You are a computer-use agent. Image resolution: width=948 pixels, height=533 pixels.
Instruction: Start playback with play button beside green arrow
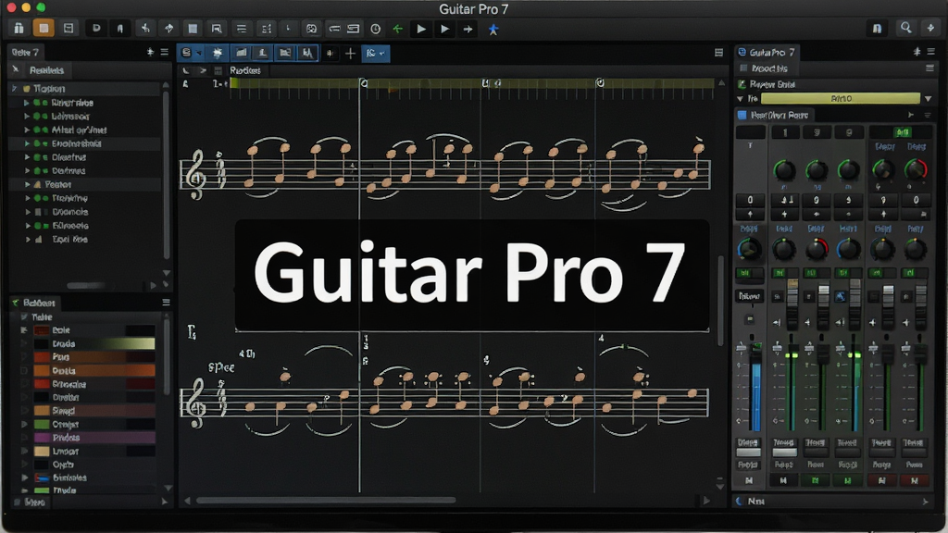pos(421,29)
